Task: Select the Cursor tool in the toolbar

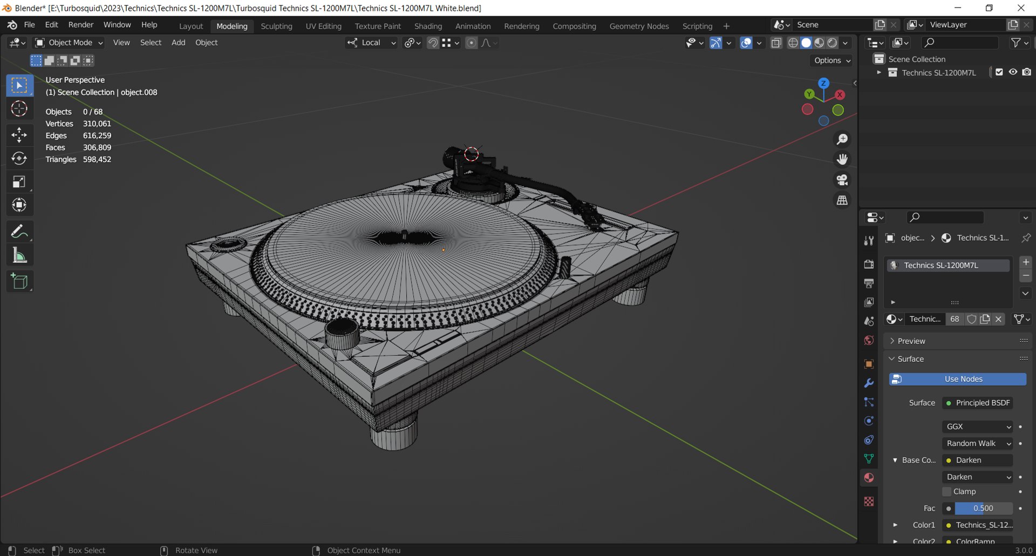Action: tap(19, 109)
